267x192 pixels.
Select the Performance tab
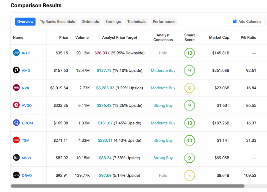click(164, 22)
